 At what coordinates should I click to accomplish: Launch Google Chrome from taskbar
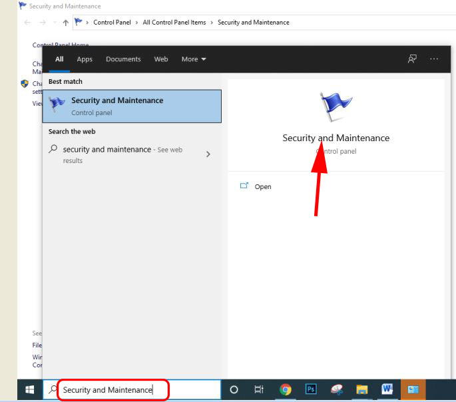pyautogui.click(x=286, y=389)
